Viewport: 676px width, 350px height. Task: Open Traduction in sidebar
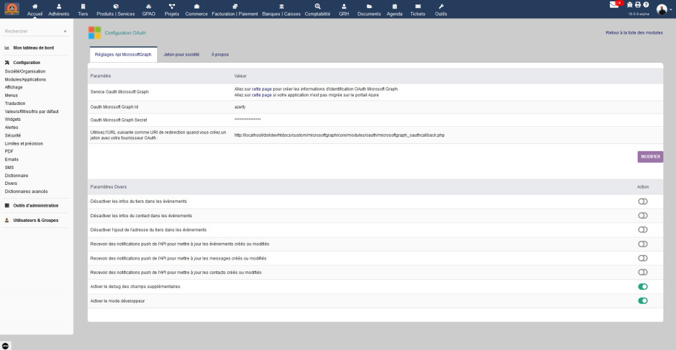click(x=15, y=104)
